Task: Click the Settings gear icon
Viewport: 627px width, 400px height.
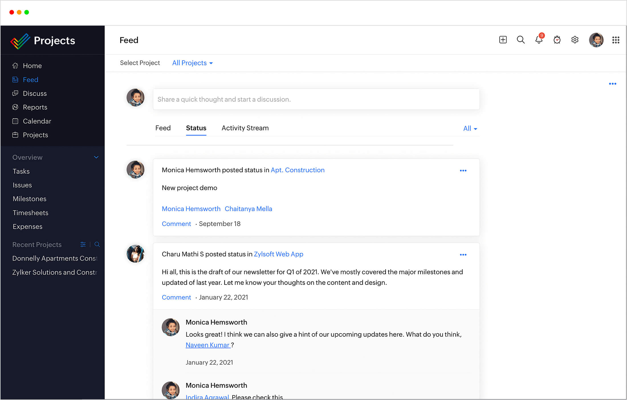Action: coord(575,40)
